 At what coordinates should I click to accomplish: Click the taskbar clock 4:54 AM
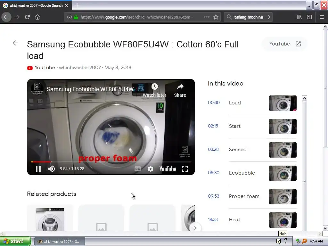[x=316, y=241]
